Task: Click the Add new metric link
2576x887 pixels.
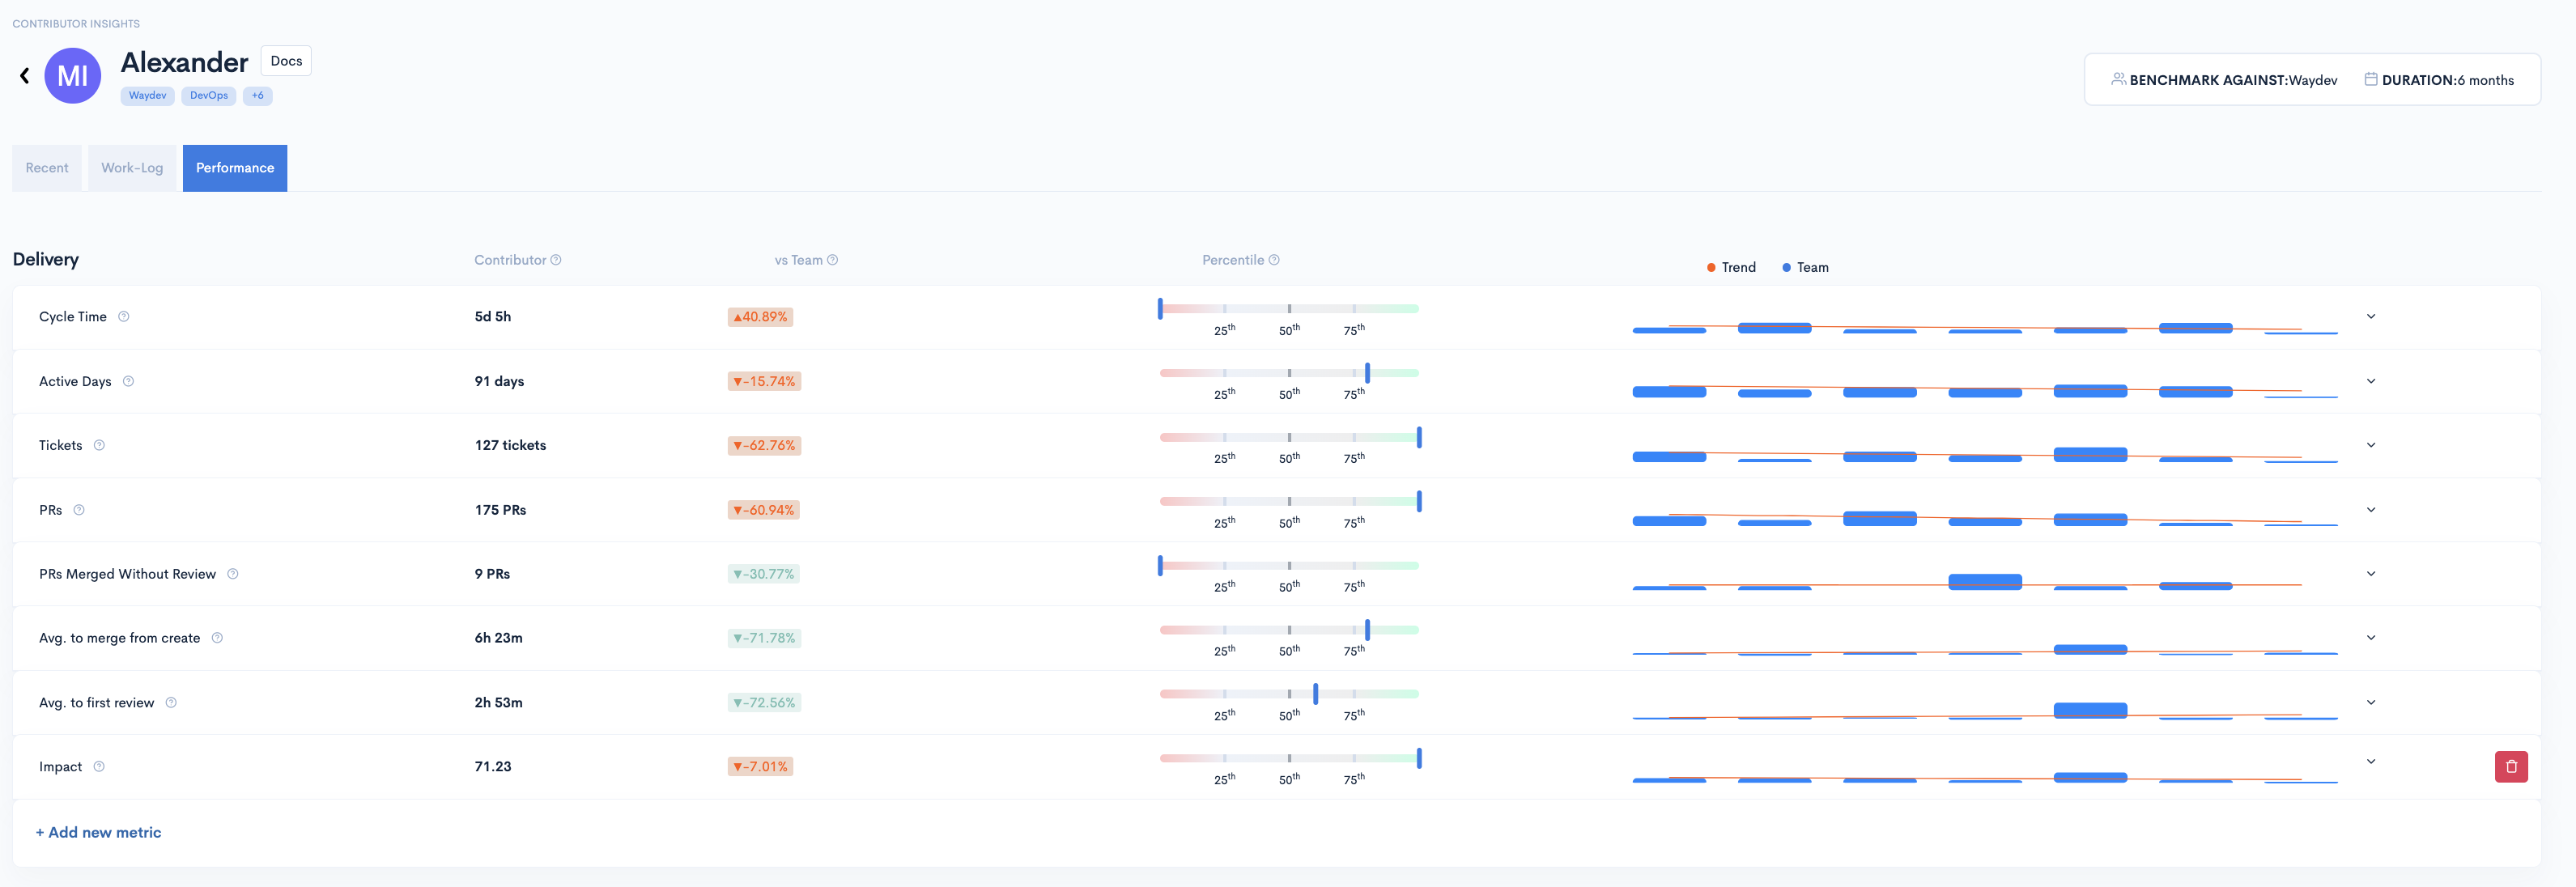Action: coord(98,832)
